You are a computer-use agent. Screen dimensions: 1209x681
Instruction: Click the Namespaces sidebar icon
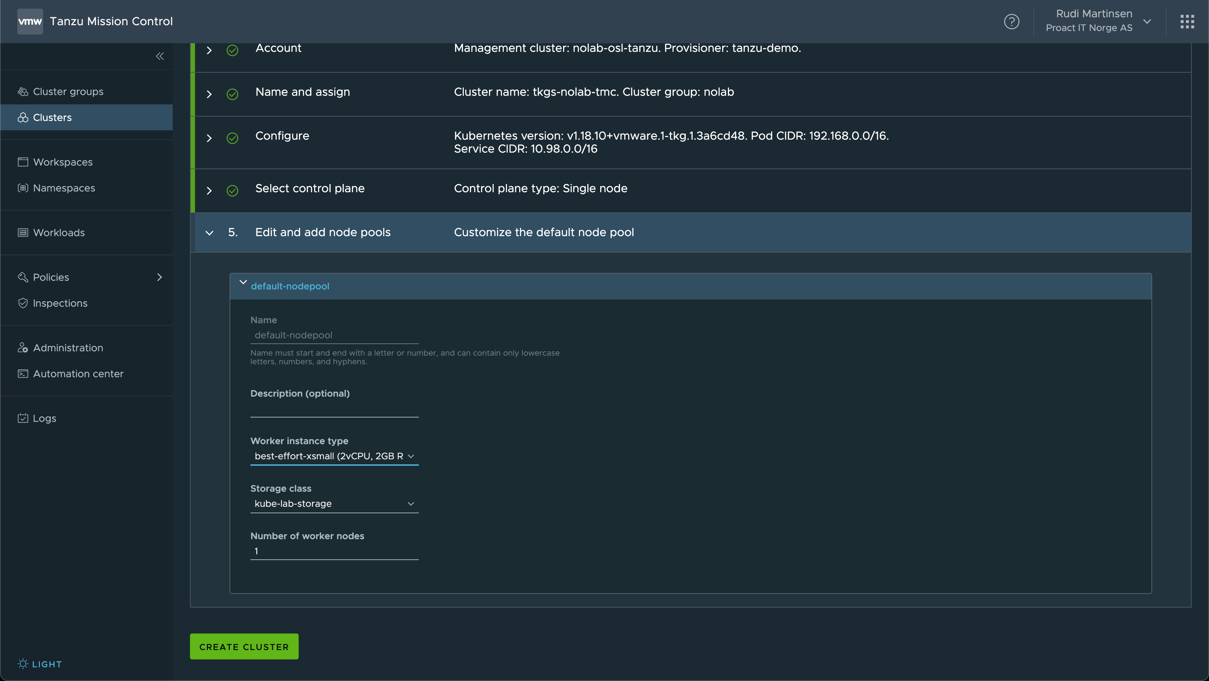click(x=22, y=188)
